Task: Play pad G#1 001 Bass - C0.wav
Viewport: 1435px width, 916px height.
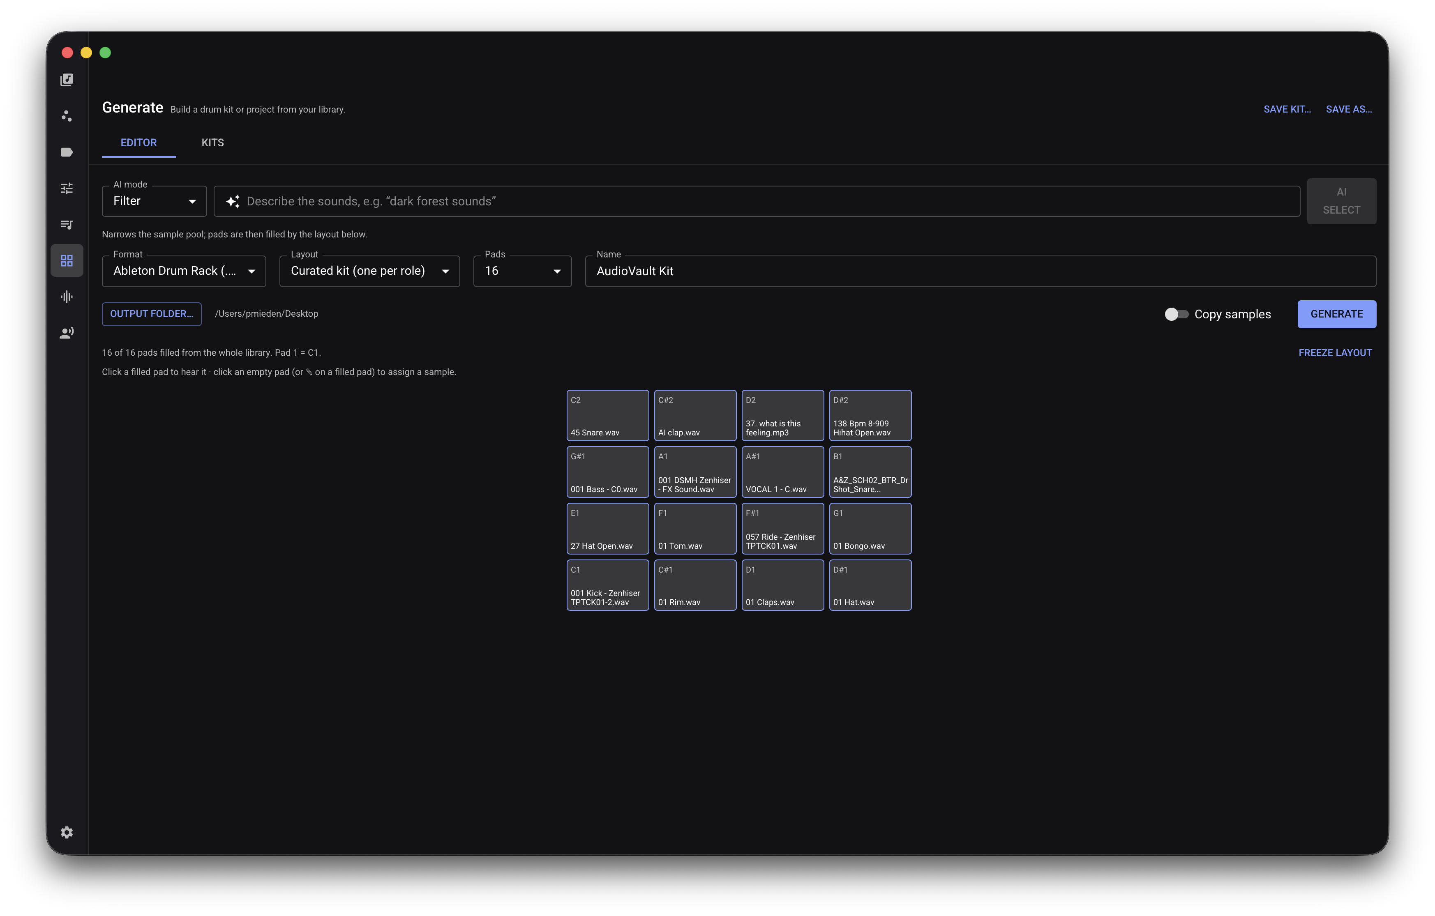Action: click(x=607, y=472)
